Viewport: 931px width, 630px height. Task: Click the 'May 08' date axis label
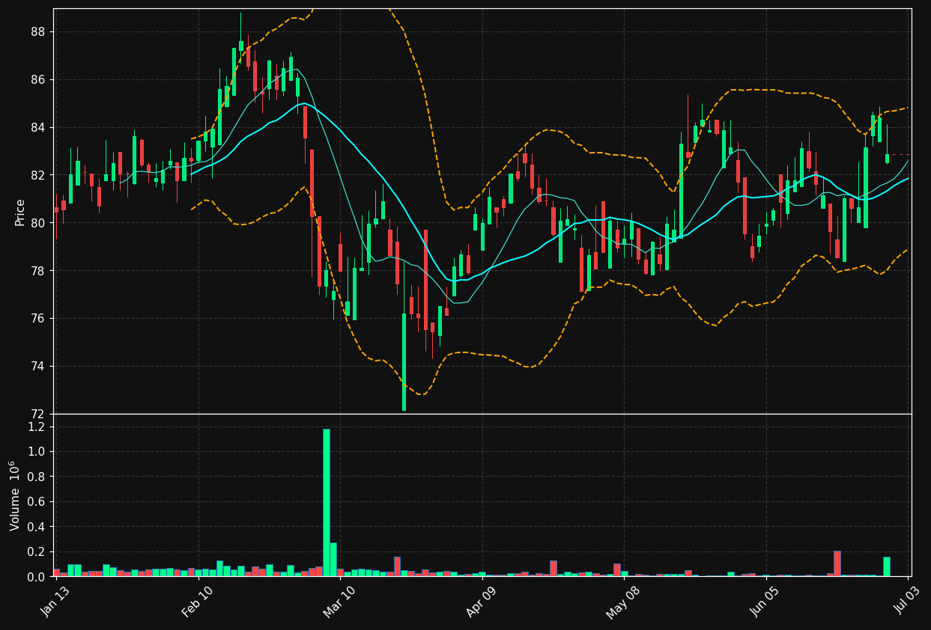623,602
